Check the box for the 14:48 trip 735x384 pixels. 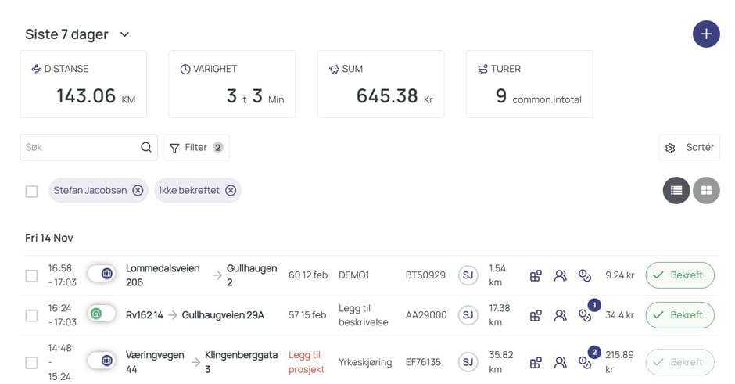[31, 363]
